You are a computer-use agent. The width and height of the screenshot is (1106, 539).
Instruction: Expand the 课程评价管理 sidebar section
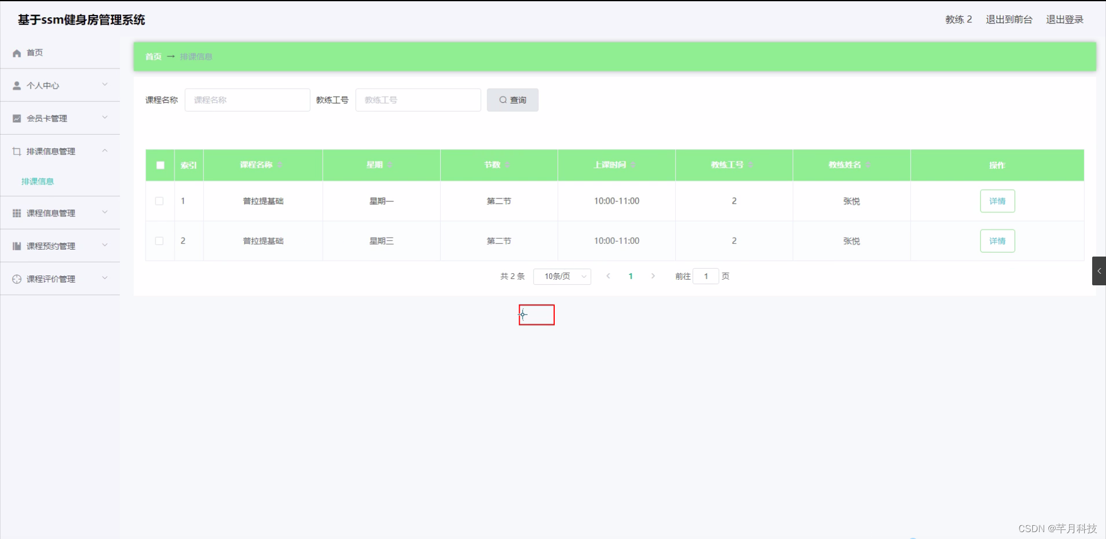104,278
